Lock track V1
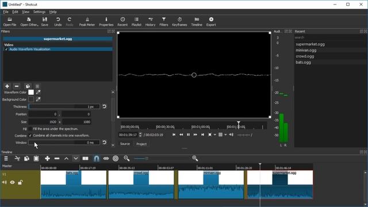The image size is (368, 207). click(x=21, y=182)
